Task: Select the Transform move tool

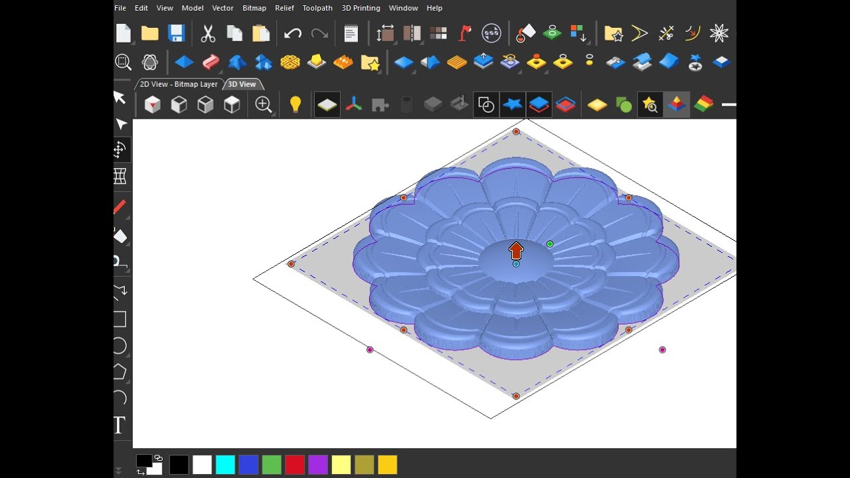Action: (120, 150)
